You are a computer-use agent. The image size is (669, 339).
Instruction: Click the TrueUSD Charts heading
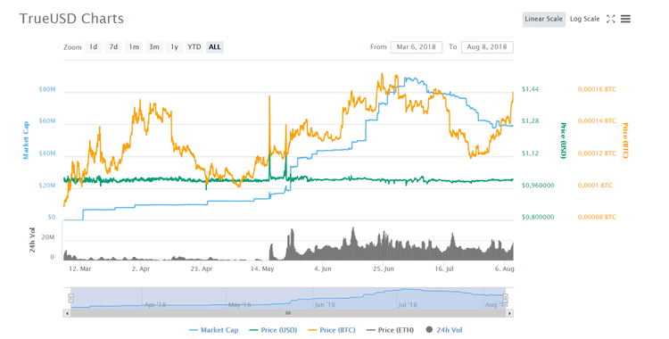[71, 19]
